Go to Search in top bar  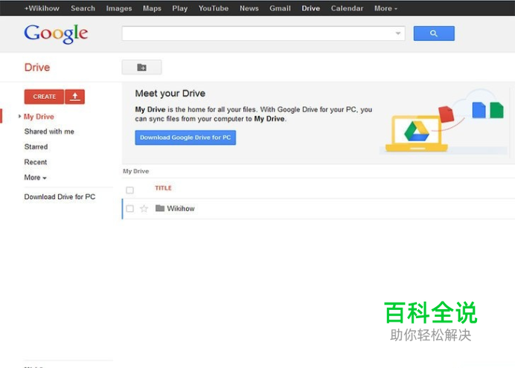(83, 8)
